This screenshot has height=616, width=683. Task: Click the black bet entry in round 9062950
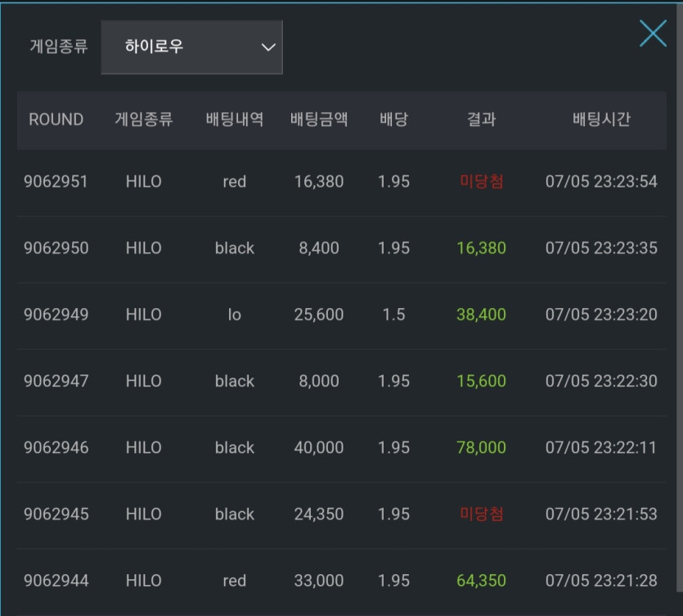pos(234,248)
